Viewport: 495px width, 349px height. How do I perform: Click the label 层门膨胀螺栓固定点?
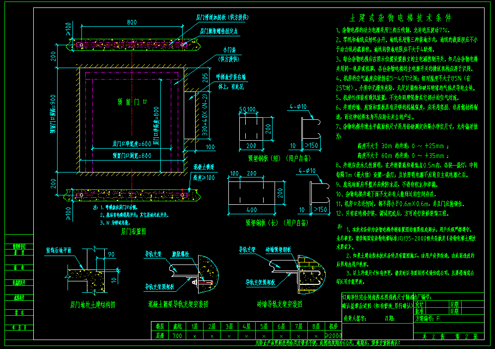pos(219,31)
